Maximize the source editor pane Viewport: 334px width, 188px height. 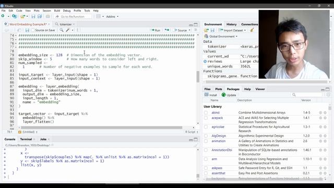(196, 25)
